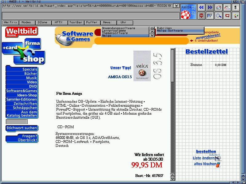The height and width of the screenshot is (184, 246).
Task: Click the ToolBar button
Action: [76, 22]
